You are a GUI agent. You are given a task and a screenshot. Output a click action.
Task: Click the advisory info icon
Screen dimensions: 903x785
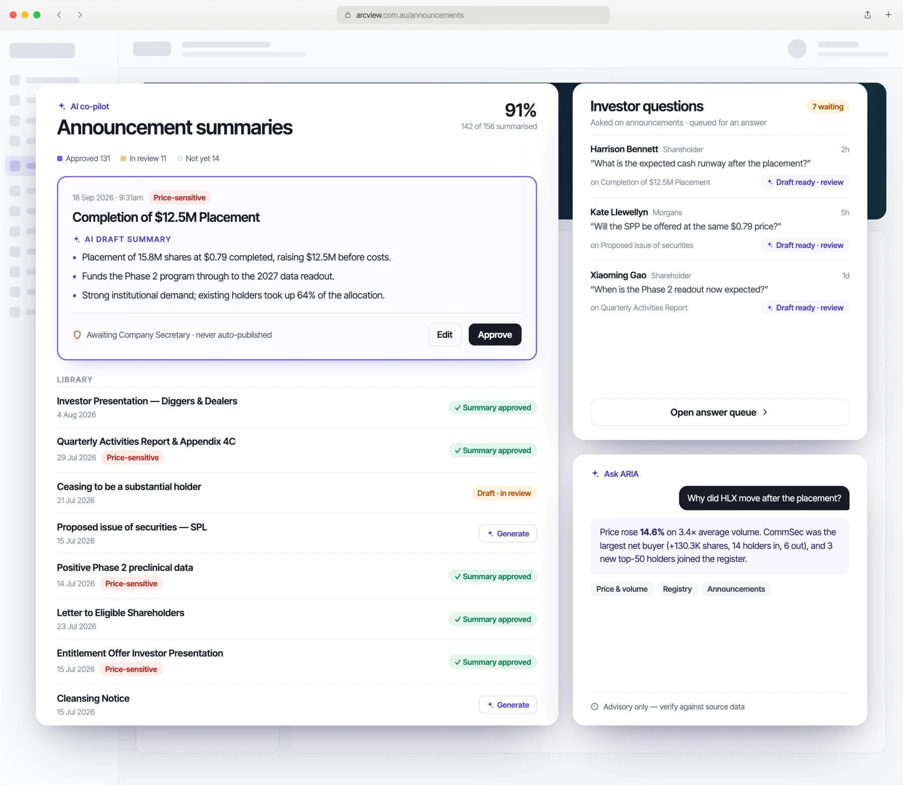pos(594,706)
